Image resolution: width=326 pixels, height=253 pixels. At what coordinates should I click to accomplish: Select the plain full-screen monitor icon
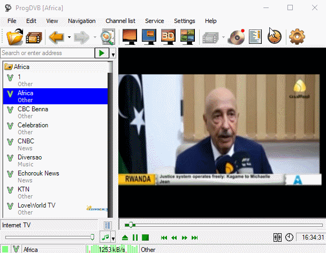pyautogui.click(x=130, y=37)
